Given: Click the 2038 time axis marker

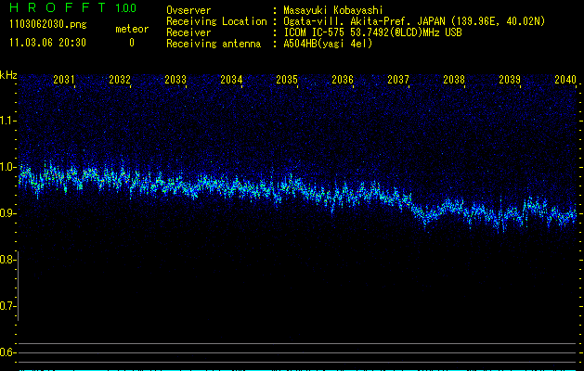Looking at the screenshot, I should (454, 81).
